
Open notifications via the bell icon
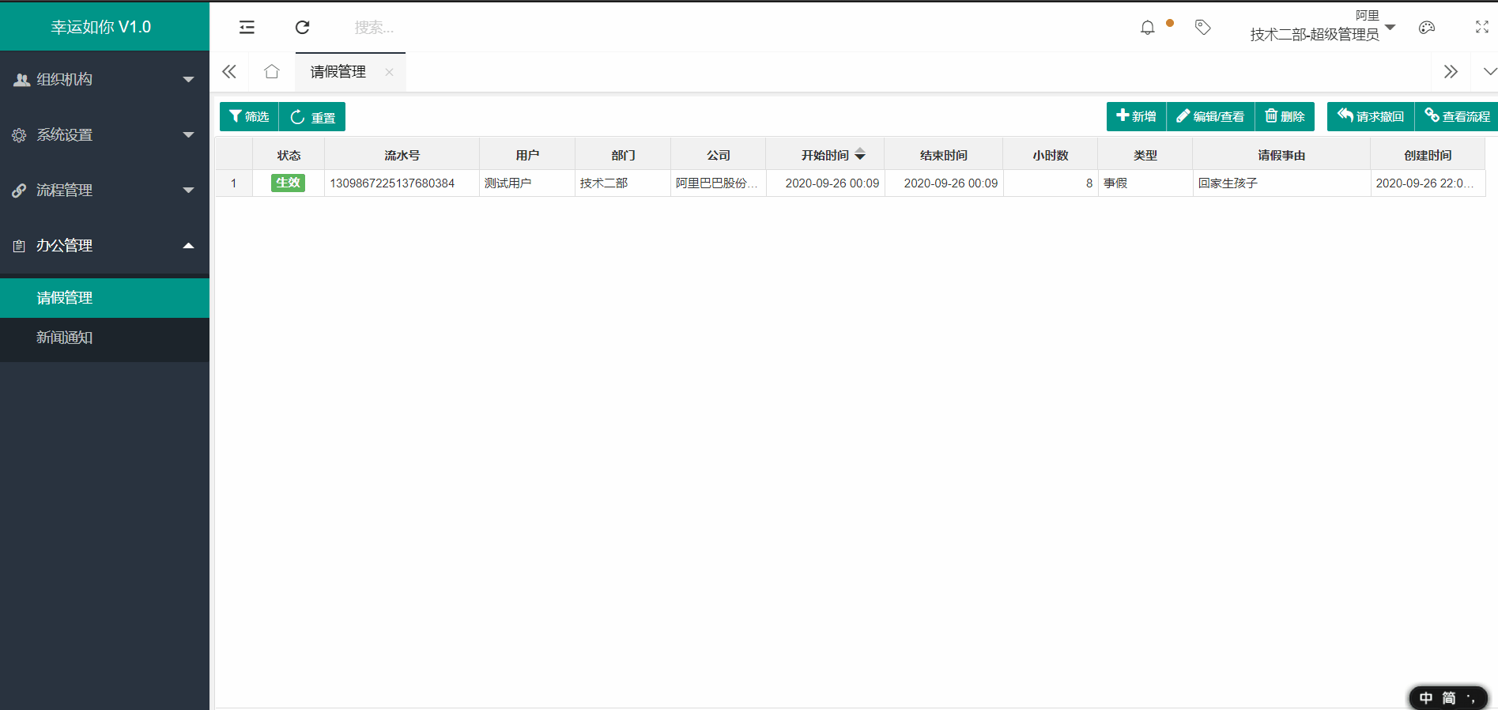coord(1147,28)
